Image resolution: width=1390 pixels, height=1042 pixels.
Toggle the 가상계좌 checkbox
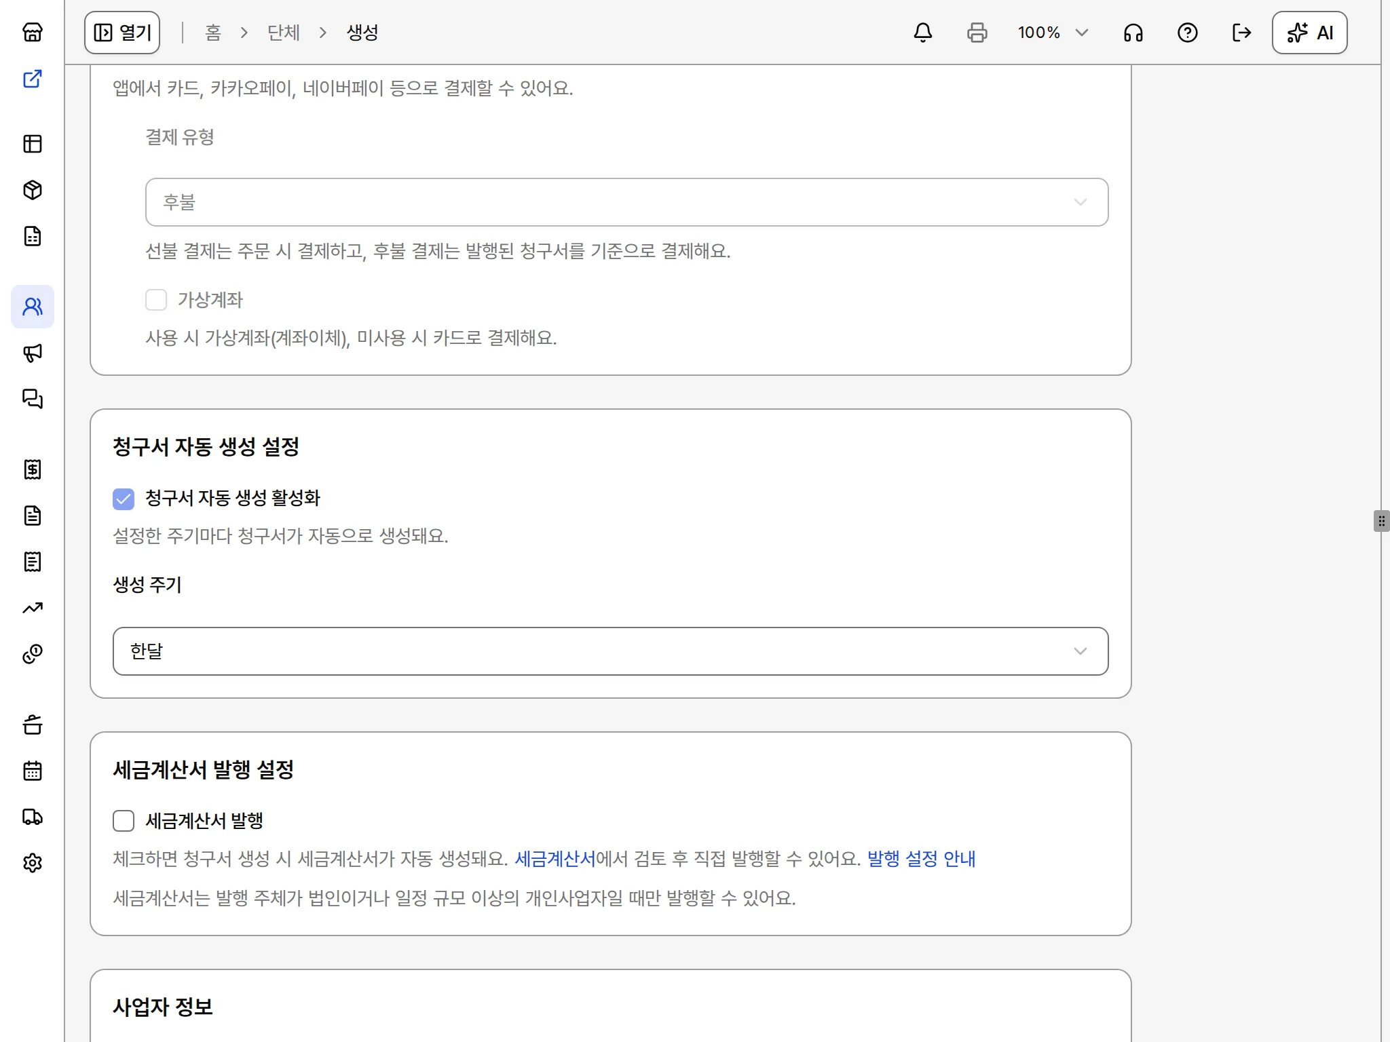tap(156, 300)
